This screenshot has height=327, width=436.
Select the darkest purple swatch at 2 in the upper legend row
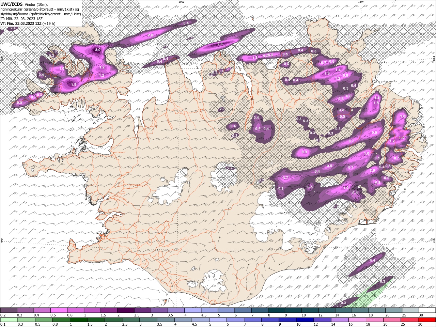(125, 310)
